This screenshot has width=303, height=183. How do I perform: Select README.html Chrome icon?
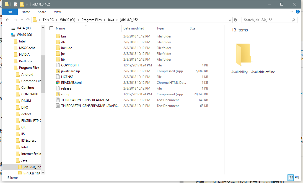(x=58, y=83)
